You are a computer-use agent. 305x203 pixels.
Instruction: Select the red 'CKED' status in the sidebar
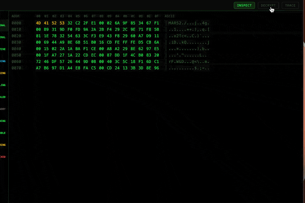3,157
